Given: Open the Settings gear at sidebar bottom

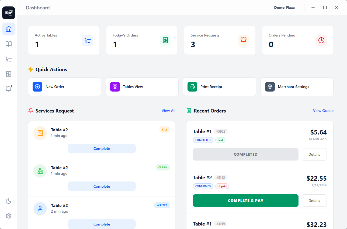Looking at the screenshot, I should point(8,216).
